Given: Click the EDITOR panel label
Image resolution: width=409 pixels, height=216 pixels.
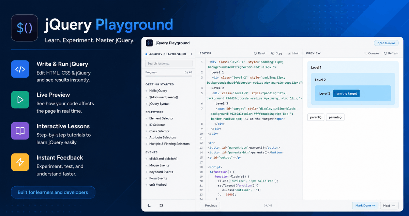Looking at the screenshot, I should [x=206, y=53].
